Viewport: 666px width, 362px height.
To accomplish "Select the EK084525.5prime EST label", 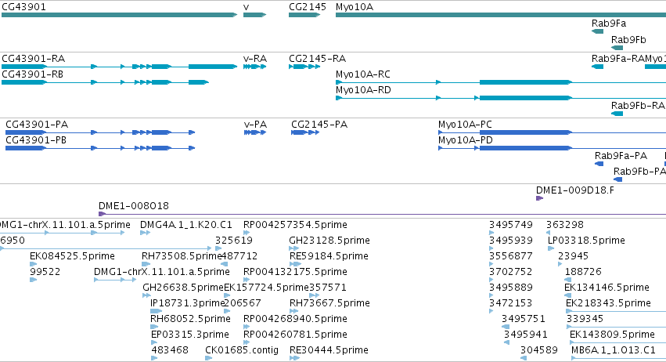I will click(x=72, y=256).
